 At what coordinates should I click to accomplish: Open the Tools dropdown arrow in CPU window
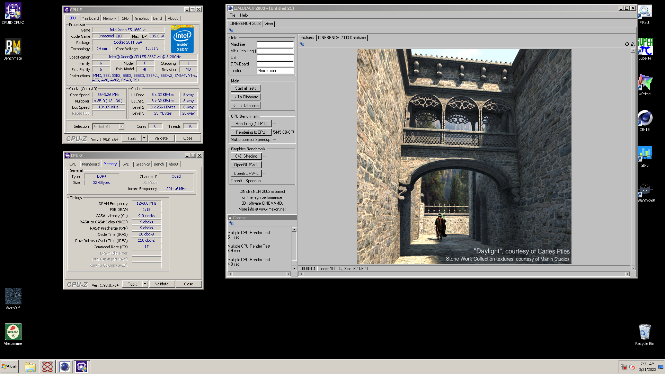[144, 138]
